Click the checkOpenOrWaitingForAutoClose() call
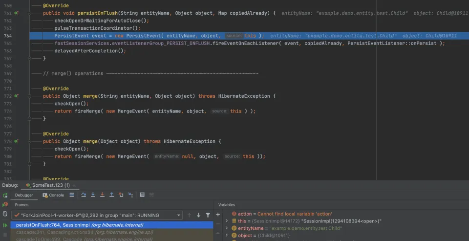 (x=102, y=21)
